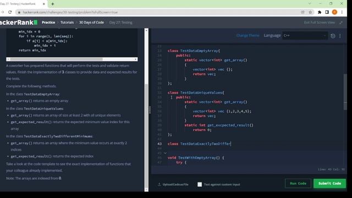Go to the Practice breadcrumb
This screenshot has width=352, height=198.
pyautogui.click(x=48, y=23)
